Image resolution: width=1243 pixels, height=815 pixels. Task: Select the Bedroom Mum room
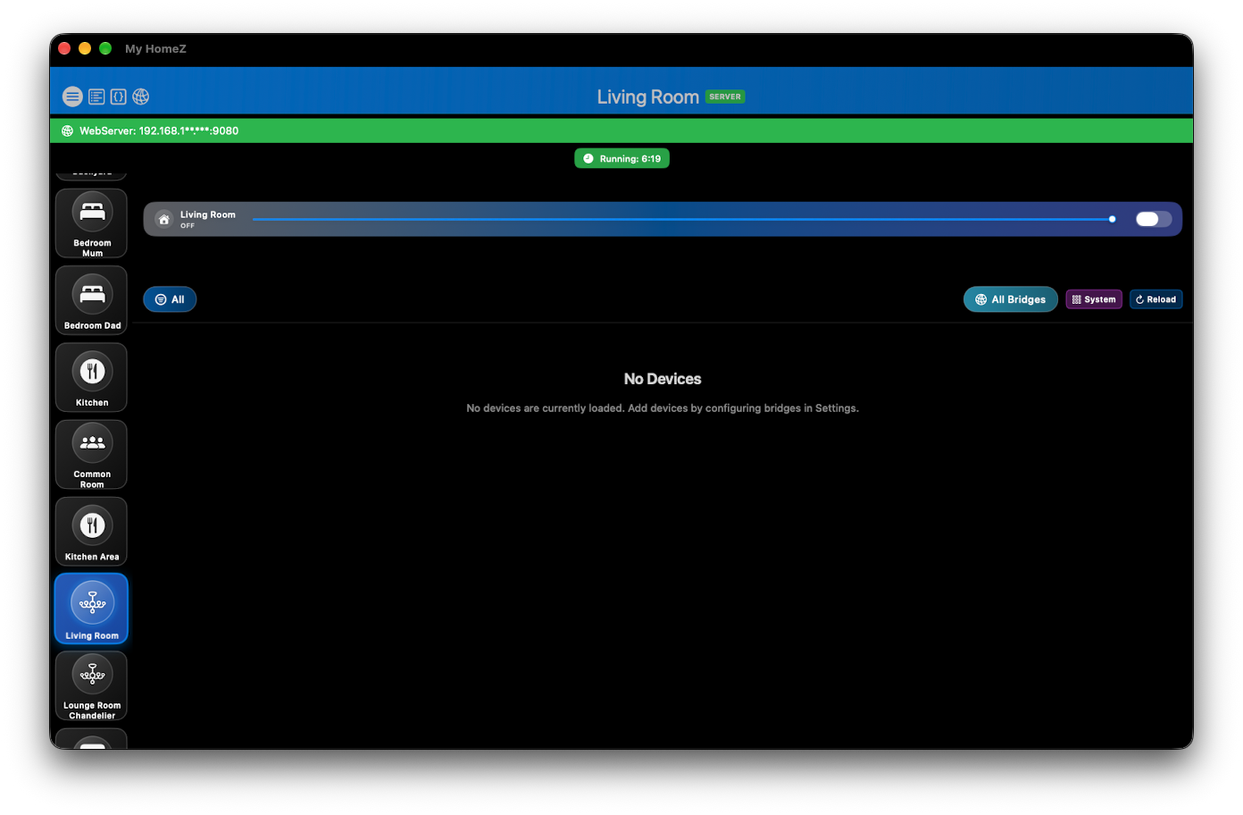point(91,223)
